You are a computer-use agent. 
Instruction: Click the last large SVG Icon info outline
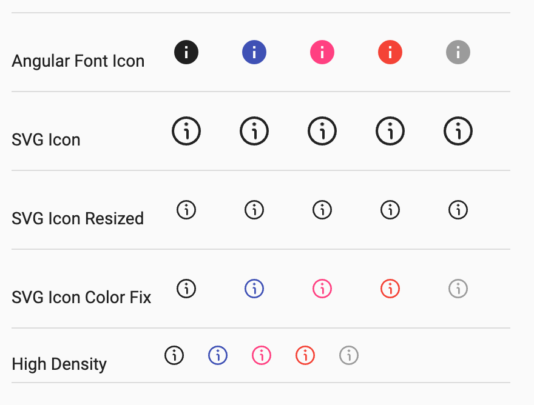[458, 131]
